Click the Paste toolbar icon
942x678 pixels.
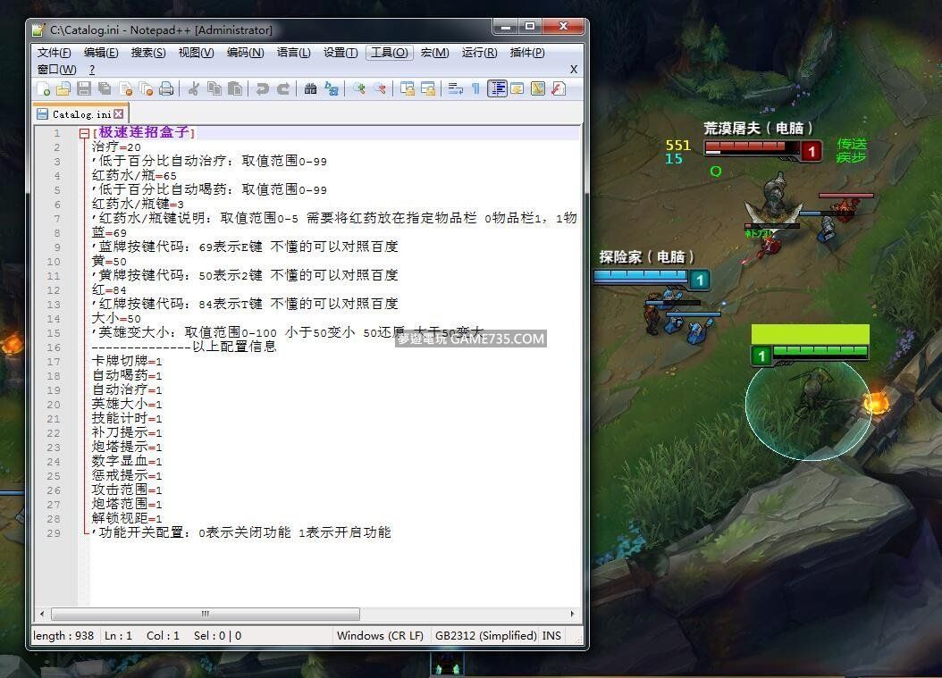[235, 89]
